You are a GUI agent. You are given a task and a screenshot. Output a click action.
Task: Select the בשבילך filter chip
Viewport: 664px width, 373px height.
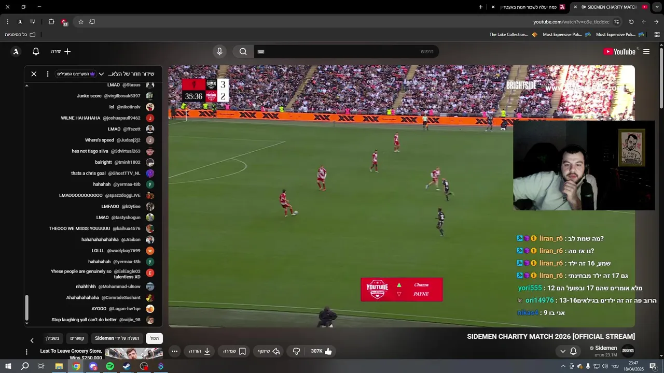(54, 338)
